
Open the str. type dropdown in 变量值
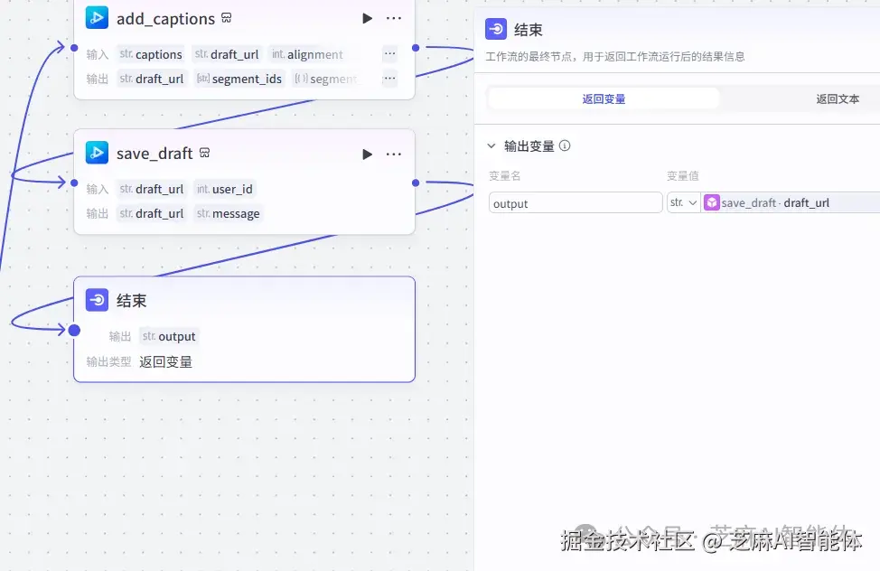click(682, 202)
